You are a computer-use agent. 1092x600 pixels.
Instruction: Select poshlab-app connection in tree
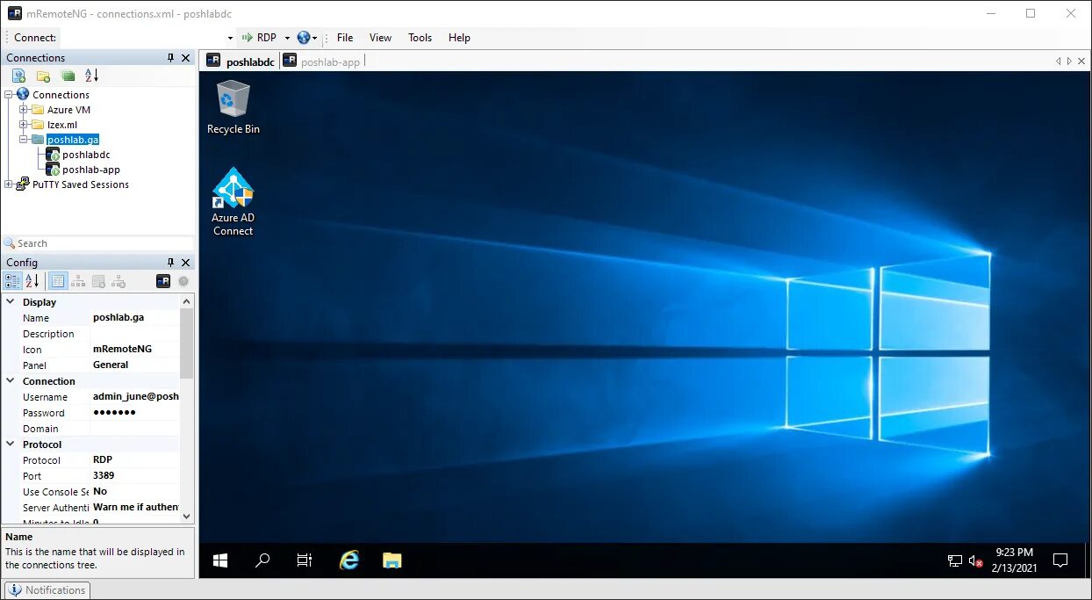(x=91, y=170)
